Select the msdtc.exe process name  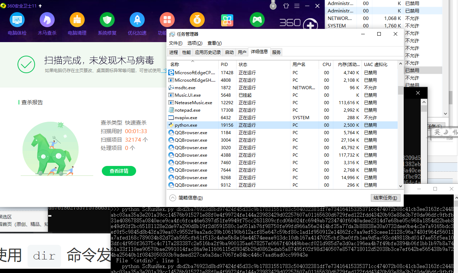185,88
